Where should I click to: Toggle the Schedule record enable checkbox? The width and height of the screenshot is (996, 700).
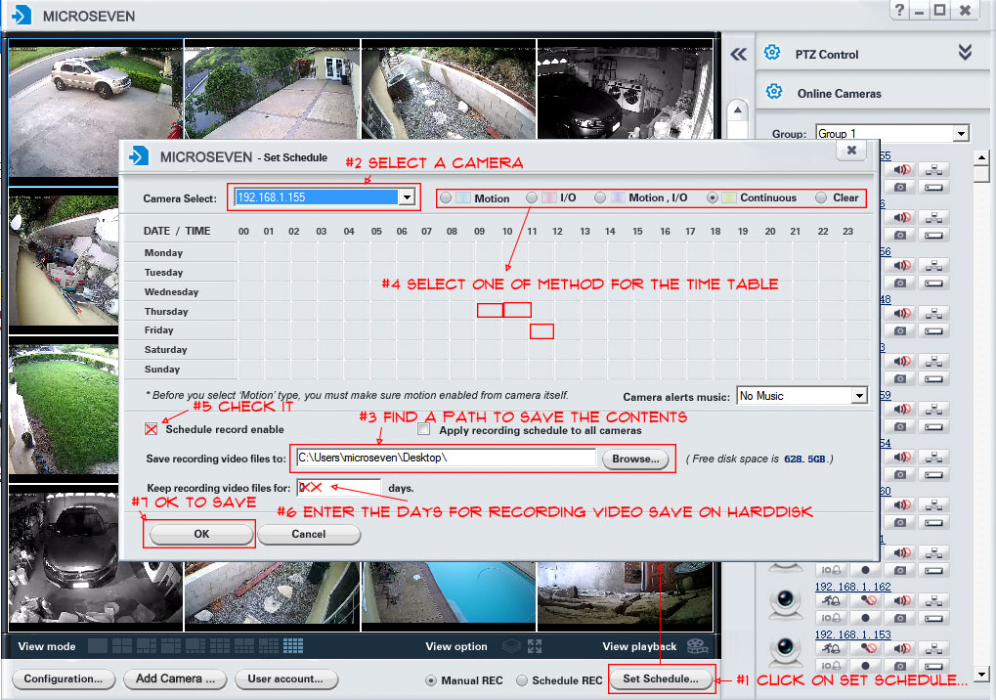coord(152,429)
